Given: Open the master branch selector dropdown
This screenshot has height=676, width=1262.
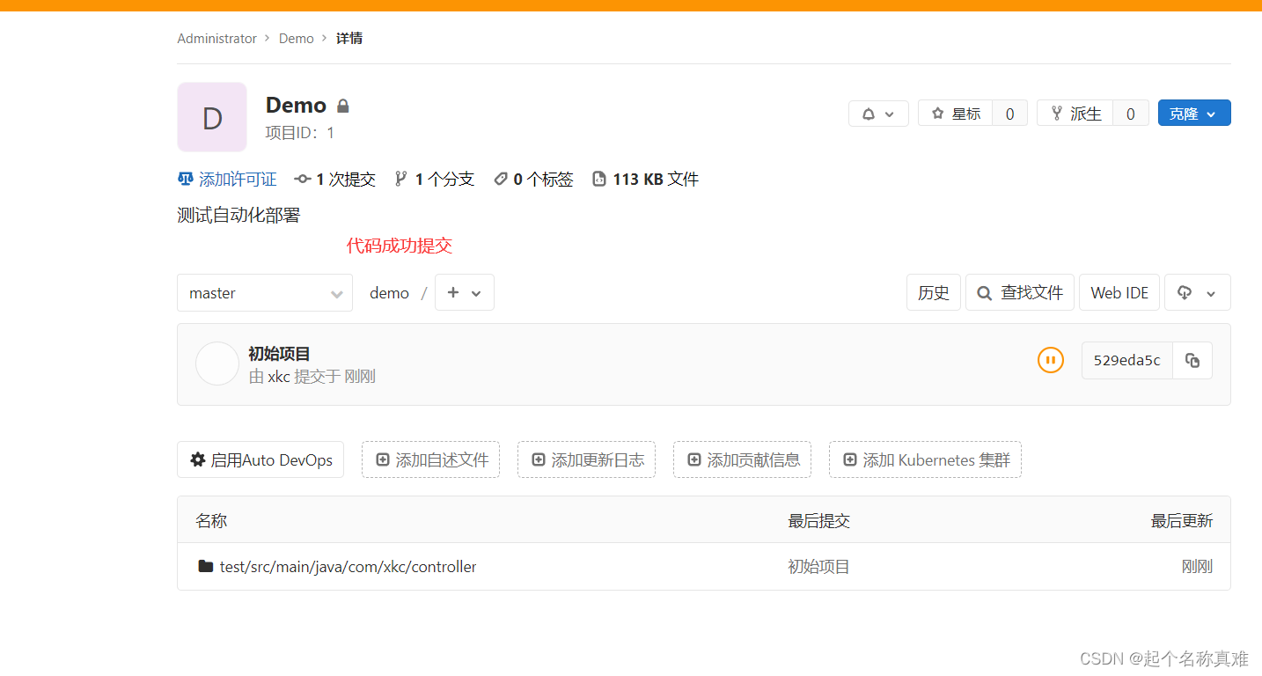Looking at the screenshot, I should pos(265,293).
